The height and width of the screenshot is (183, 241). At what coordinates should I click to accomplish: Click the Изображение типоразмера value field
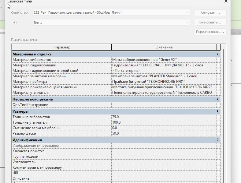pos(164,146)
